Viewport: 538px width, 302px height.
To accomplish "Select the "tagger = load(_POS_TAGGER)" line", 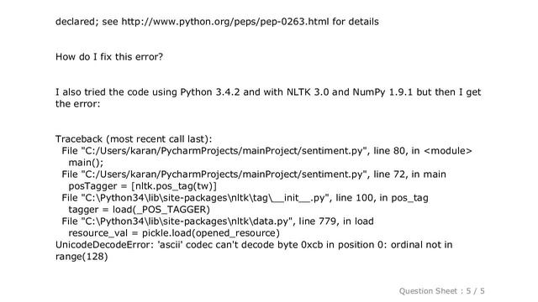I will coord(139,210).
